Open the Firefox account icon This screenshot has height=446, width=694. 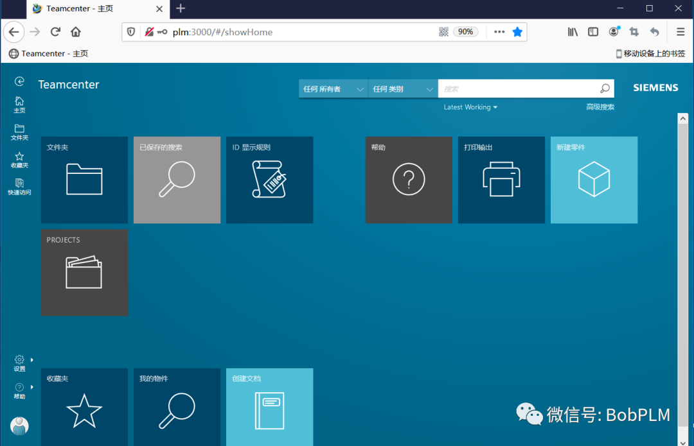tap(614, 31)
